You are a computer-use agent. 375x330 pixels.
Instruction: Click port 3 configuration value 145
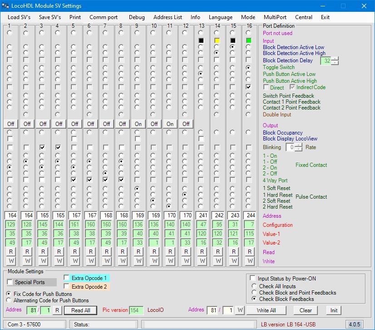pos(43,225)
